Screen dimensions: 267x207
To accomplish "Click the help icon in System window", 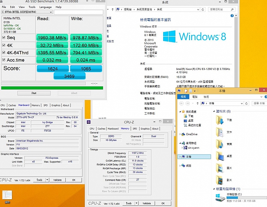I will [x=232, y=16].
